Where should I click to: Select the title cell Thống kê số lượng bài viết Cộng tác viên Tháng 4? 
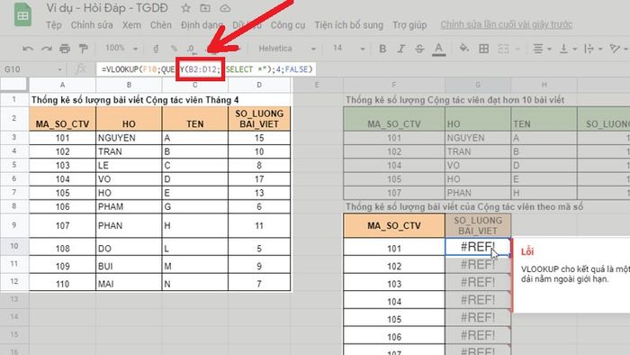[x=135, y=100]
